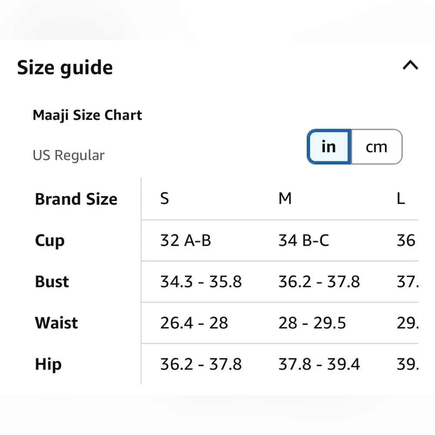The image size is (435, 435).
Task: Click the Waist row label
Action: pos(57,323)
